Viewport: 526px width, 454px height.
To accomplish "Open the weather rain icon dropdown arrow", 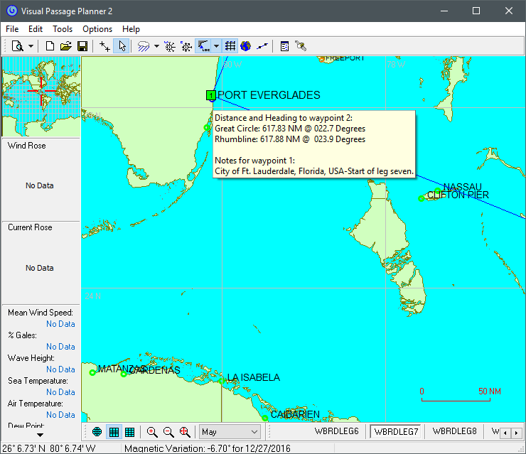I will [x=156, y=46].
